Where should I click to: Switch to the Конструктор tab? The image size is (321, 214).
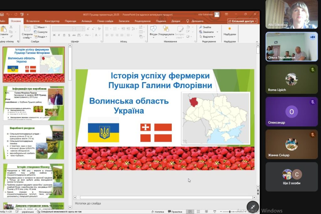[52, 21]
